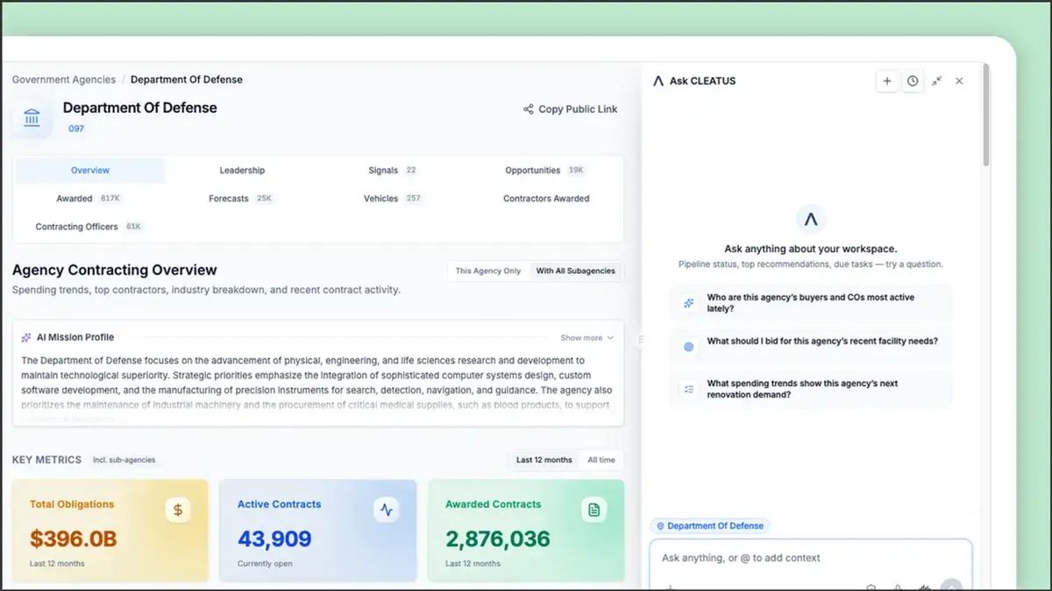This screenshot has width=1052, height=591.
Task: Open the Opportunities tab
Action: pos(545,171)
